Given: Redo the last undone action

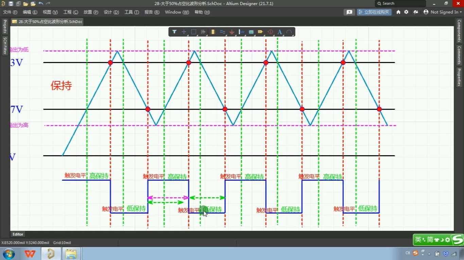Looking at the screenshot, I should [48, 4].
